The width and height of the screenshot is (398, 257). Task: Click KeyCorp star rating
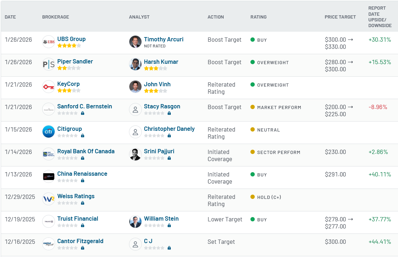coord(69,91)
